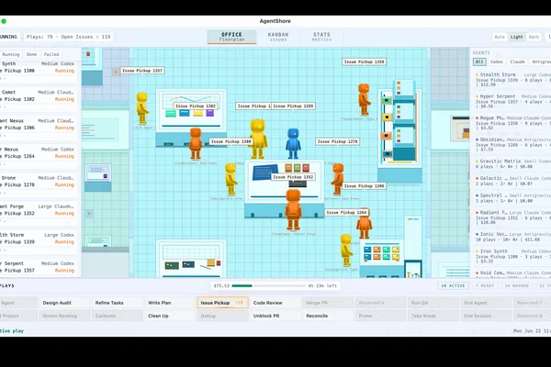The image size is (551, 367).
Task: Open the Issue Pickup 1278 running play card
Action: [39, 184]
